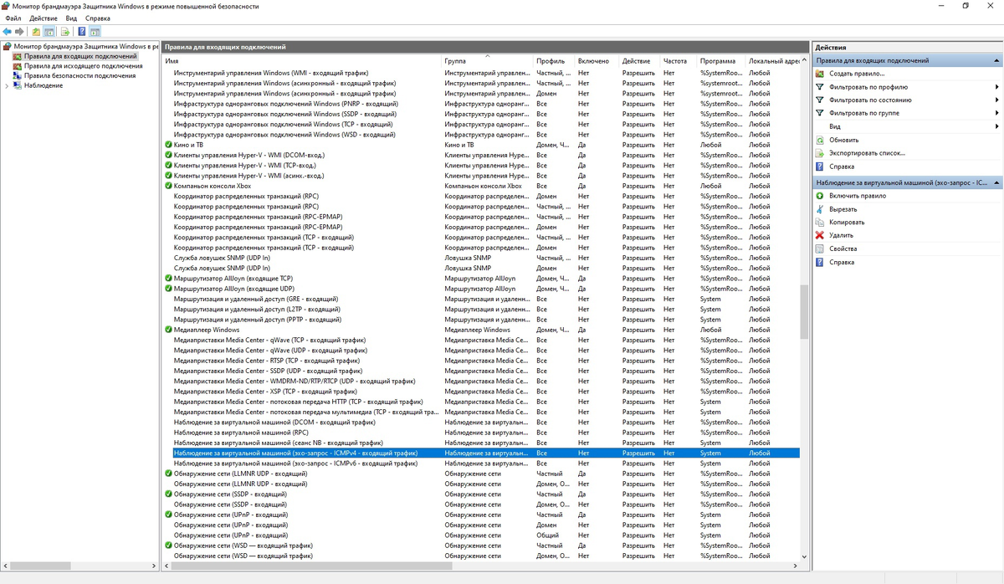Select row Маршрутизатор AllJoyn (входящие UDP)
The width and height of the screenshot is (1004, 584).
[480, 288]
